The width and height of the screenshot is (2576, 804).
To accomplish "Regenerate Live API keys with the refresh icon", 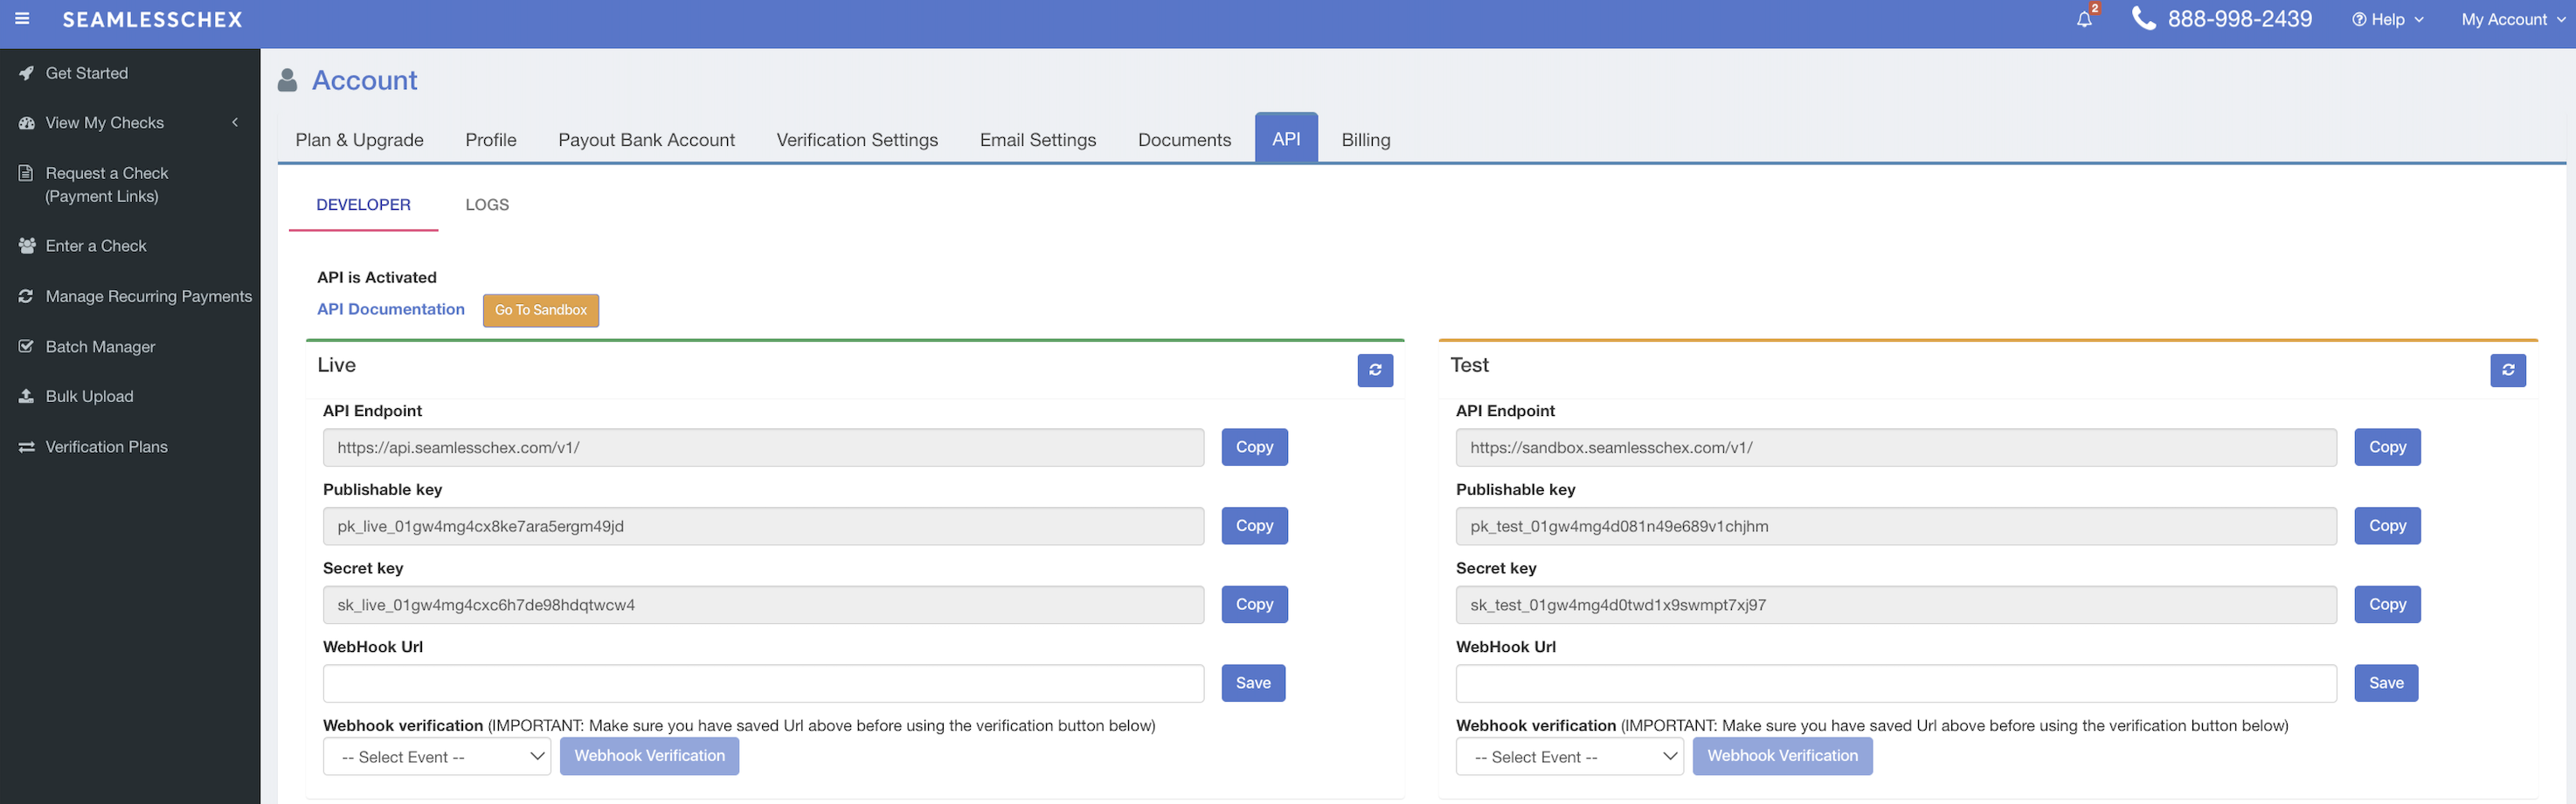I will click(x=1375, y=370).
